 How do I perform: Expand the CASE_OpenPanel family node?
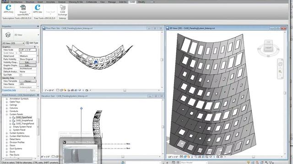pos(10,118)
